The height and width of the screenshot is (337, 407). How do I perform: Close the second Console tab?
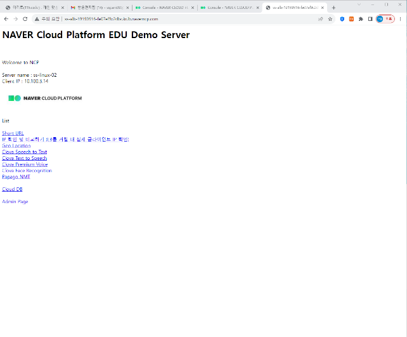tap(257, 8)
